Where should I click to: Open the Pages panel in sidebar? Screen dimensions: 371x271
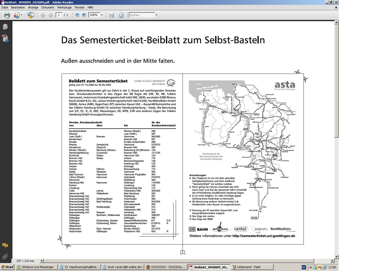click(x=5, y=26)
